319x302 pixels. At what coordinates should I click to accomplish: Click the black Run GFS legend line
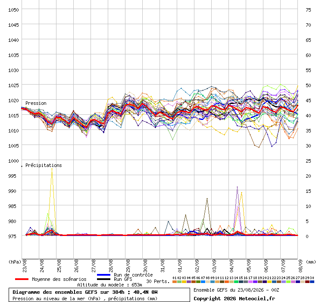[x=103, y=279]
